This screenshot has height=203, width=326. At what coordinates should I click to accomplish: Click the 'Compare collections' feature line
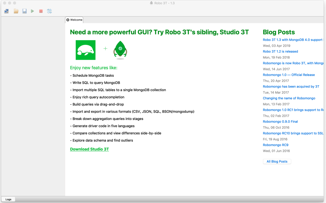pyautogui.click(x=116, y=133)
